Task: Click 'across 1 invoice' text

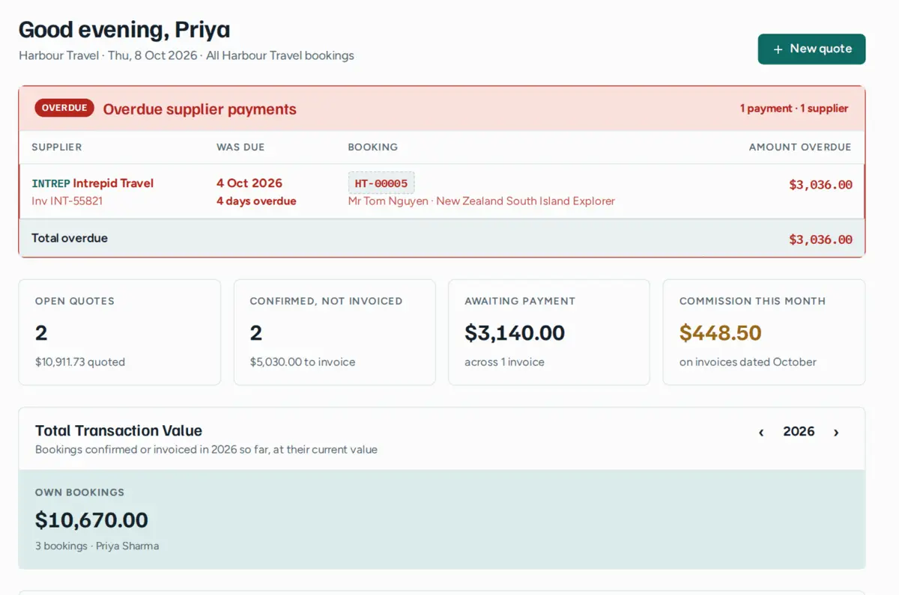Action: point(505,361)
